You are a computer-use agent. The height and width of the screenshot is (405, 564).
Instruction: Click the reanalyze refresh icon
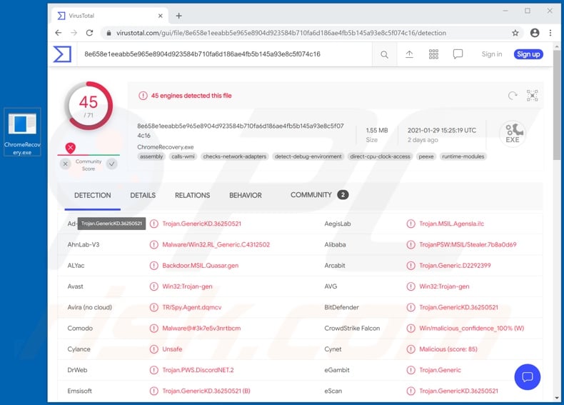[x=513, y=96]
